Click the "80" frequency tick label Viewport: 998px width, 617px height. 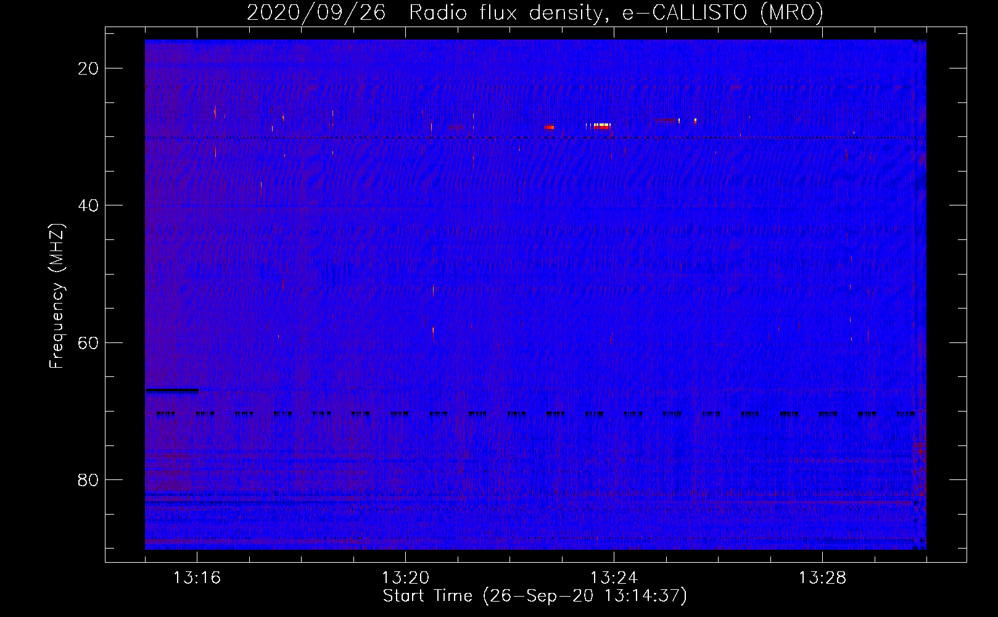click(x=89, y=479)
